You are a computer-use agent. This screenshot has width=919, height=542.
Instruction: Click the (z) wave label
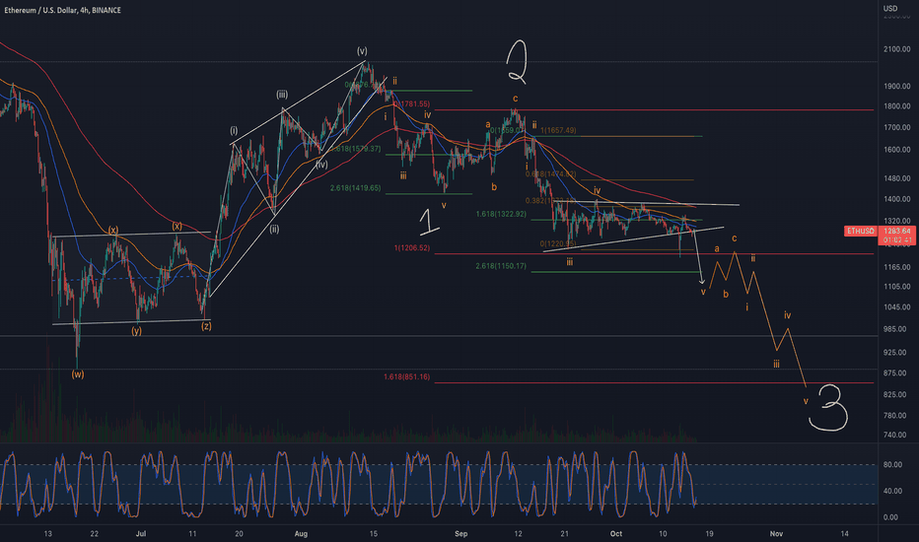pyautogui.click(x=206, y=326)
